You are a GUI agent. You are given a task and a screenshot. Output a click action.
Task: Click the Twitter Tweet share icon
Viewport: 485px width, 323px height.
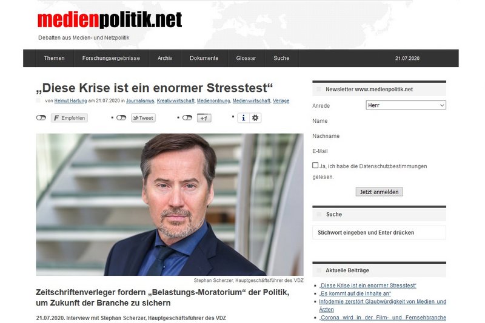[x=143, y=118]
